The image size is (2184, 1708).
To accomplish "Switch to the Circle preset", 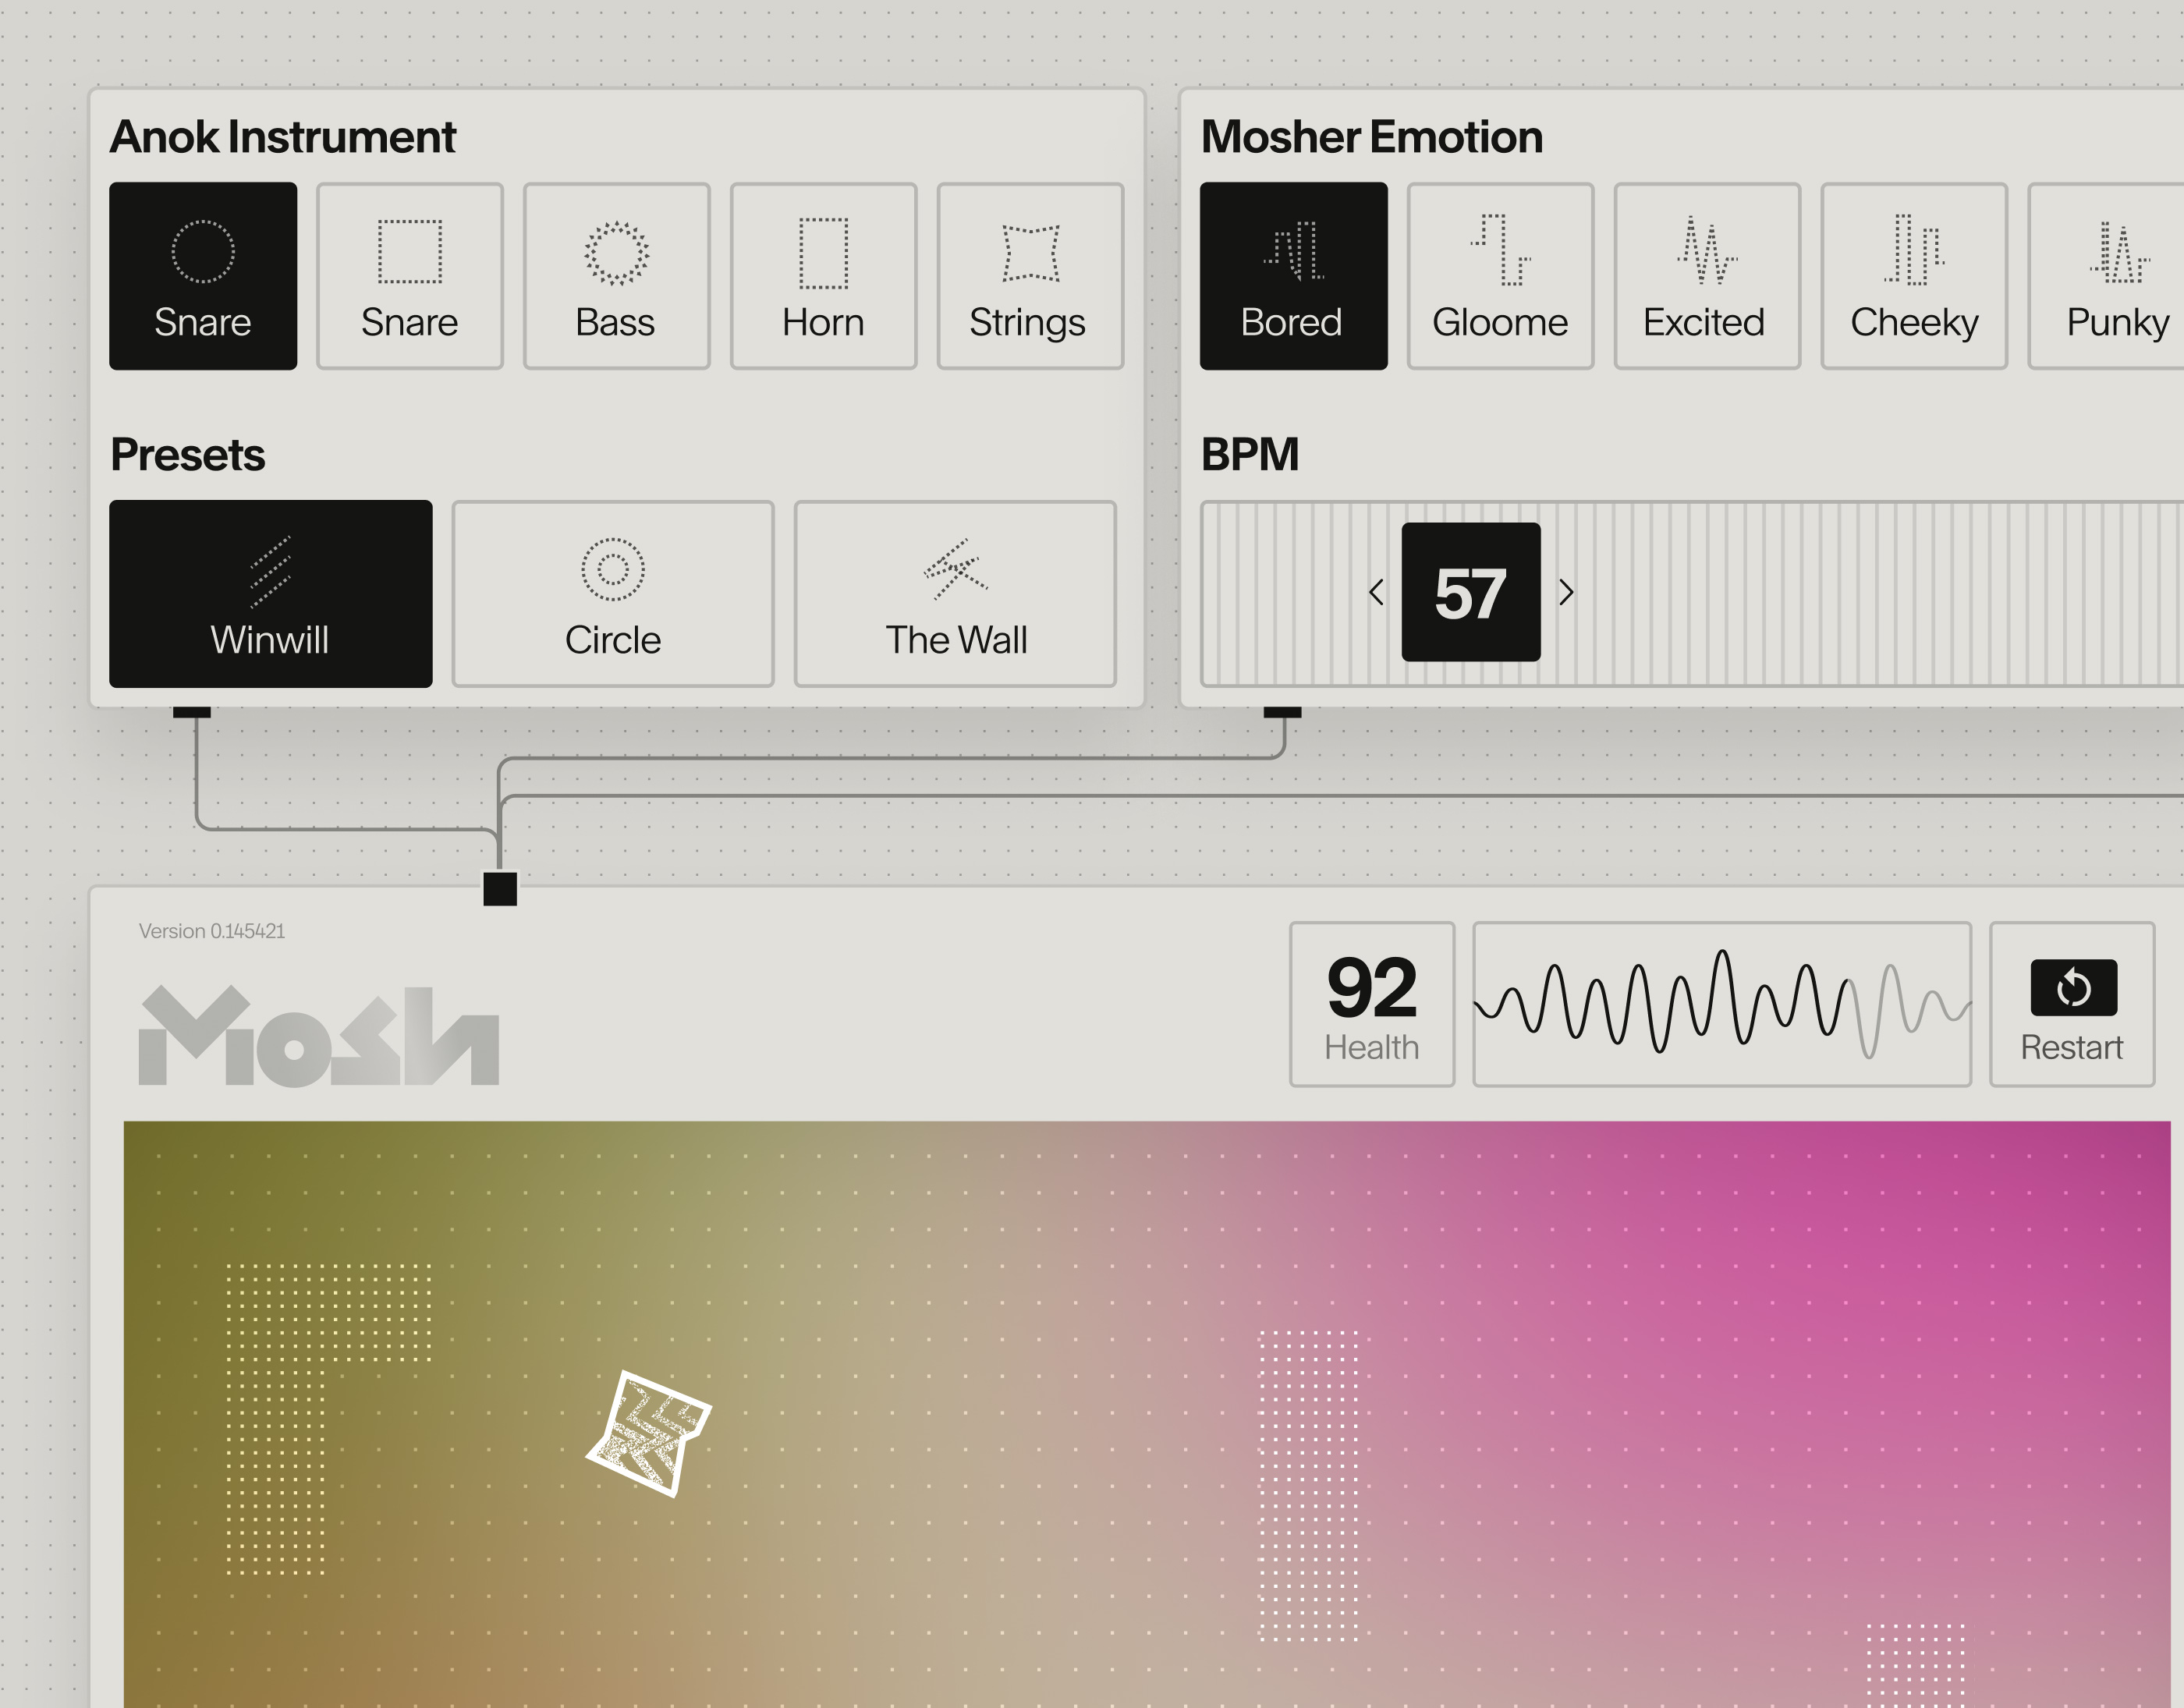I will coord(612,593).
